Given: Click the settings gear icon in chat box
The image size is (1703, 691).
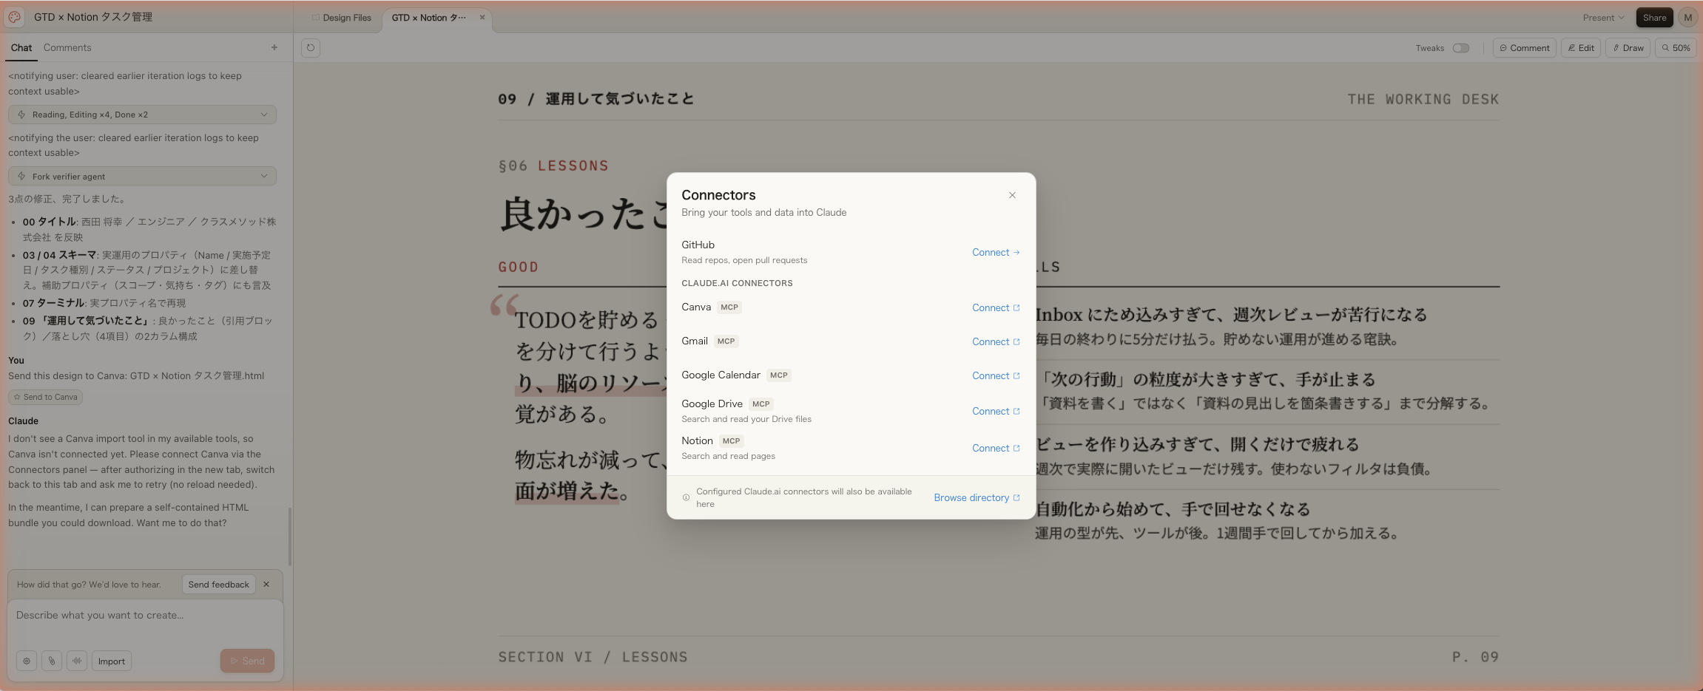Looking at the screenshot, I should 27,661.
